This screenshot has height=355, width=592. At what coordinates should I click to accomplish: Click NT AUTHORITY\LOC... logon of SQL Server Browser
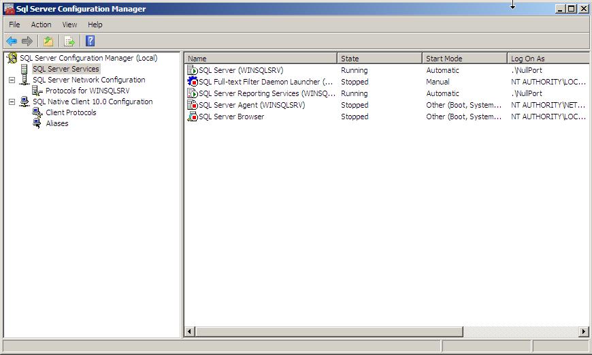548,117
